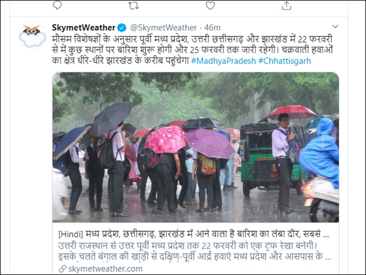Viewport: 366px width, 275px height.
Task: Open the SkymetWeather display name
Action: (84, 28)
